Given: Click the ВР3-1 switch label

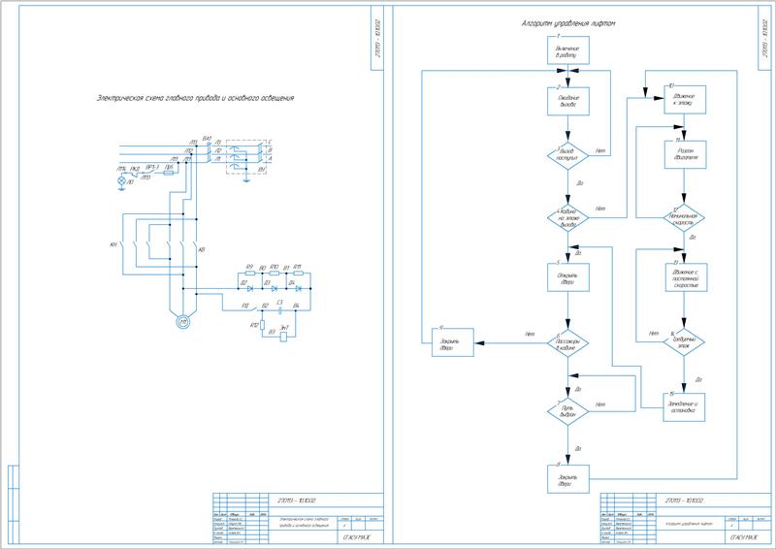Looking at the screenshot, I should pos(152,168).
